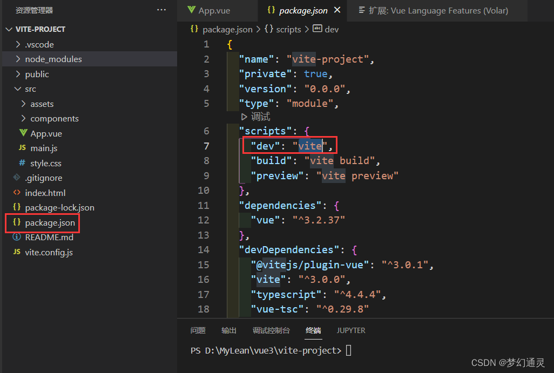Screen dimensions: 554x373
Task: Switch to the JUPYTER panel tab
Action: pos(351,330)
